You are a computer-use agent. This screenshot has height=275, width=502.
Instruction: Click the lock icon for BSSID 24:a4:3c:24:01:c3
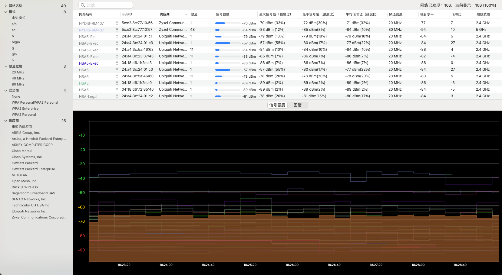117,43
